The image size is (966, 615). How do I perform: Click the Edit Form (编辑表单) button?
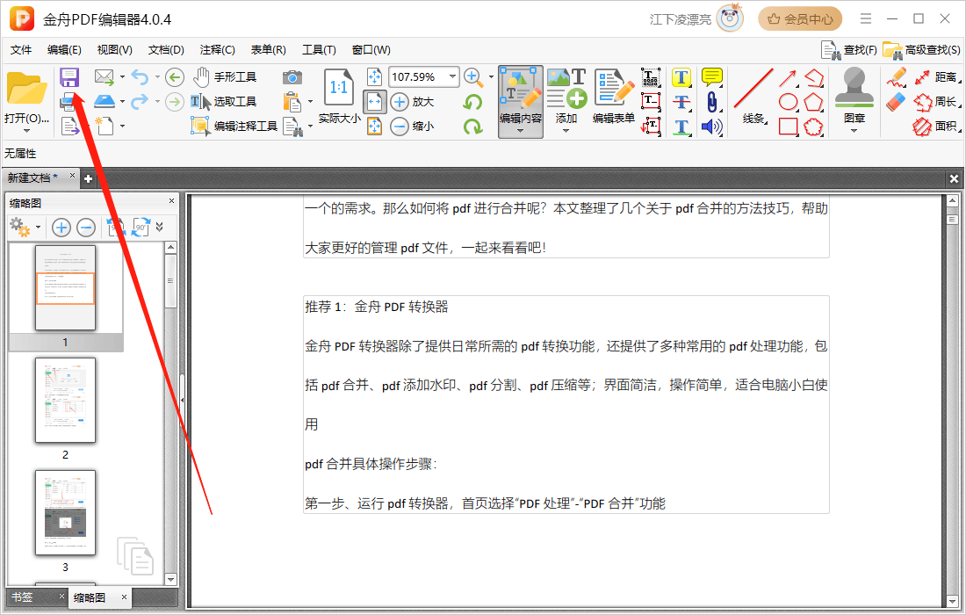(x=614, y=97)
